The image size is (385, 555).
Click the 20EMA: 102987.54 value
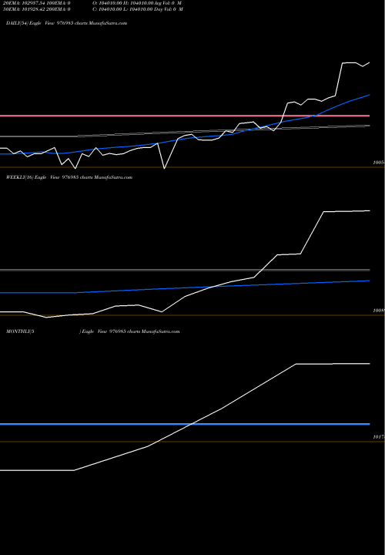point(25,3)
